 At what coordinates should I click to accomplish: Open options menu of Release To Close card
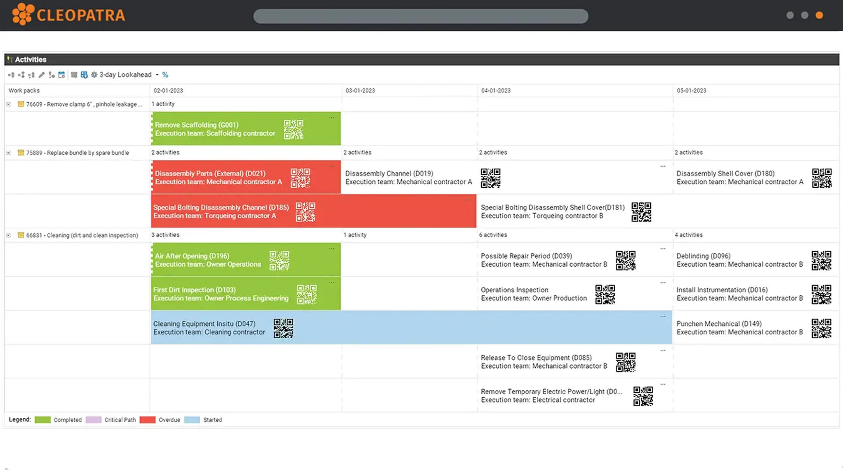[x=663, y=350]
